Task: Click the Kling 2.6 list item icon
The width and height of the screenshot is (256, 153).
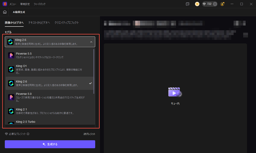Action: coord(11,83)
